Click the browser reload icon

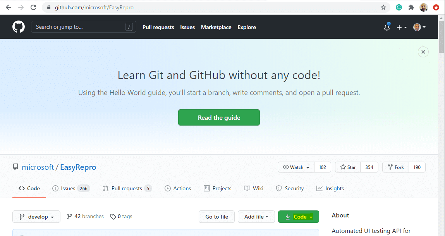[x=33, y=7]
